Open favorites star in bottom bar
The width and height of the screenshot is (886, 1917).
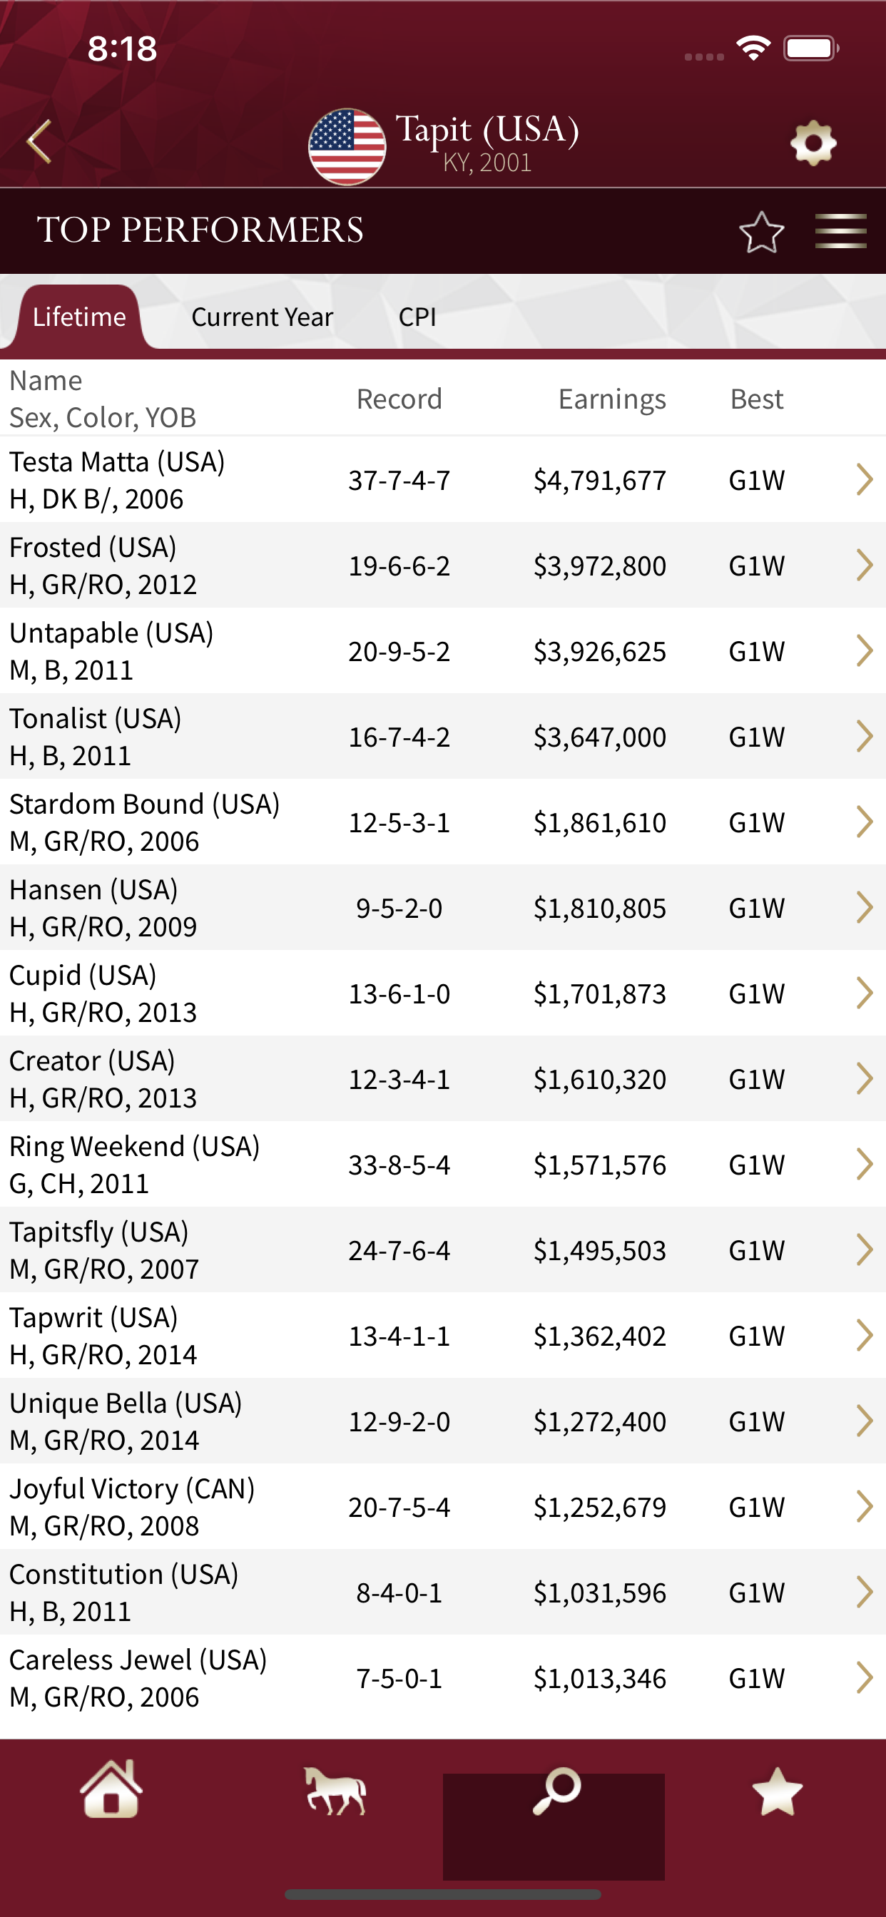(777, 1791)
